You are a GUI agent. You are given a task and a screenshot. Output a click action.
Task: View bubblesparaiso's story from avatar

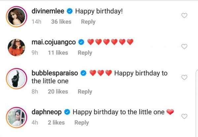(16, 79)
